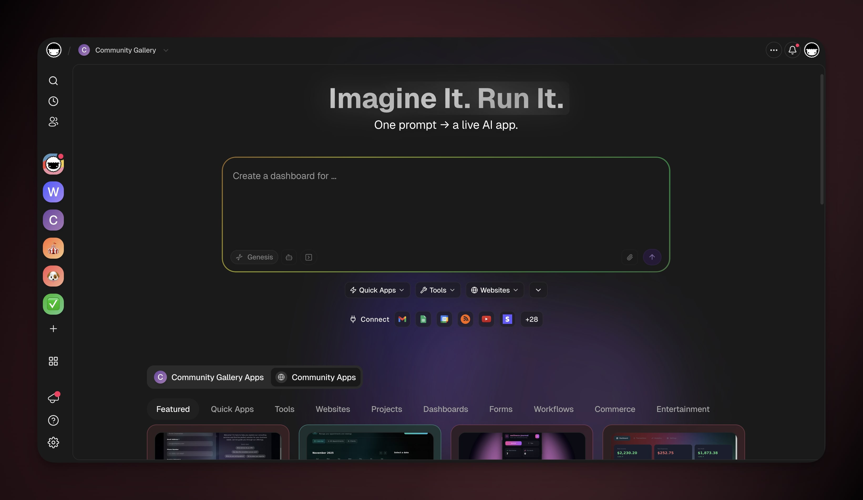The image size is (863, 500).
Task: Click the RSS feed connect icon
Action: pyautogui.click(x=465, y=319)
